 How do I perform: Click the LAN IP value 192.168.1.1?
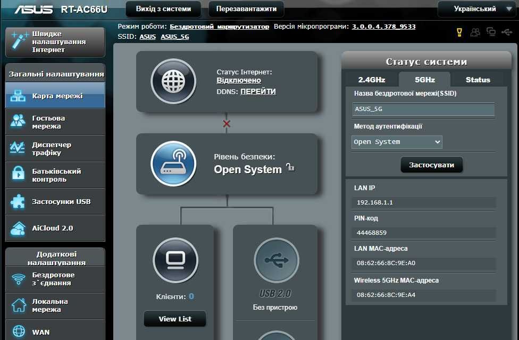374,202
